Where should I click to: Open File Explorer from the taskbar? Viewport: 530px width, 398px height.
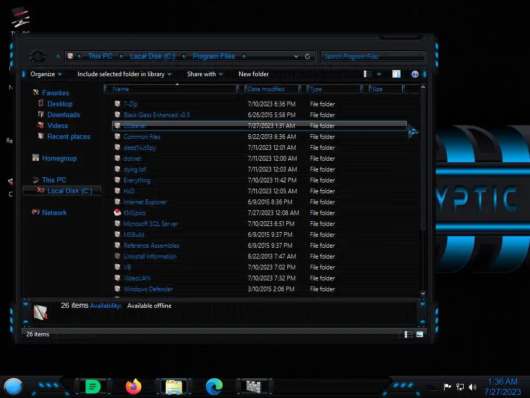coord(174,387)
